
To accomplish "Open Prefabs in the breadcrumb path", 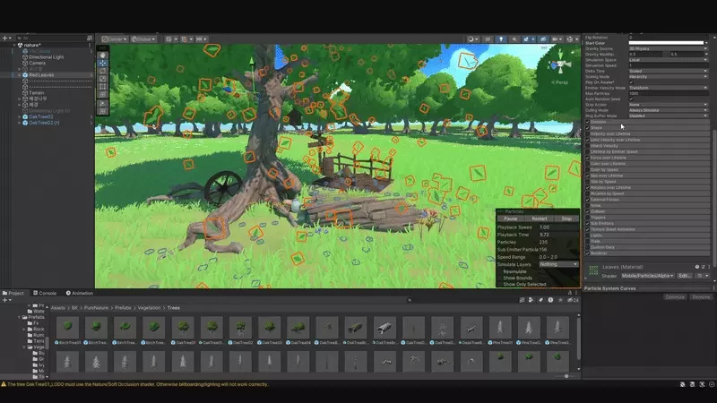I will 123,308.
